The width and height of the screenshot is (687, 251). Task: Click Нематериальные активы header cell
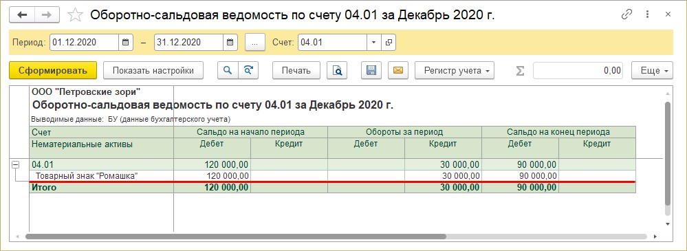coord(101,148)
